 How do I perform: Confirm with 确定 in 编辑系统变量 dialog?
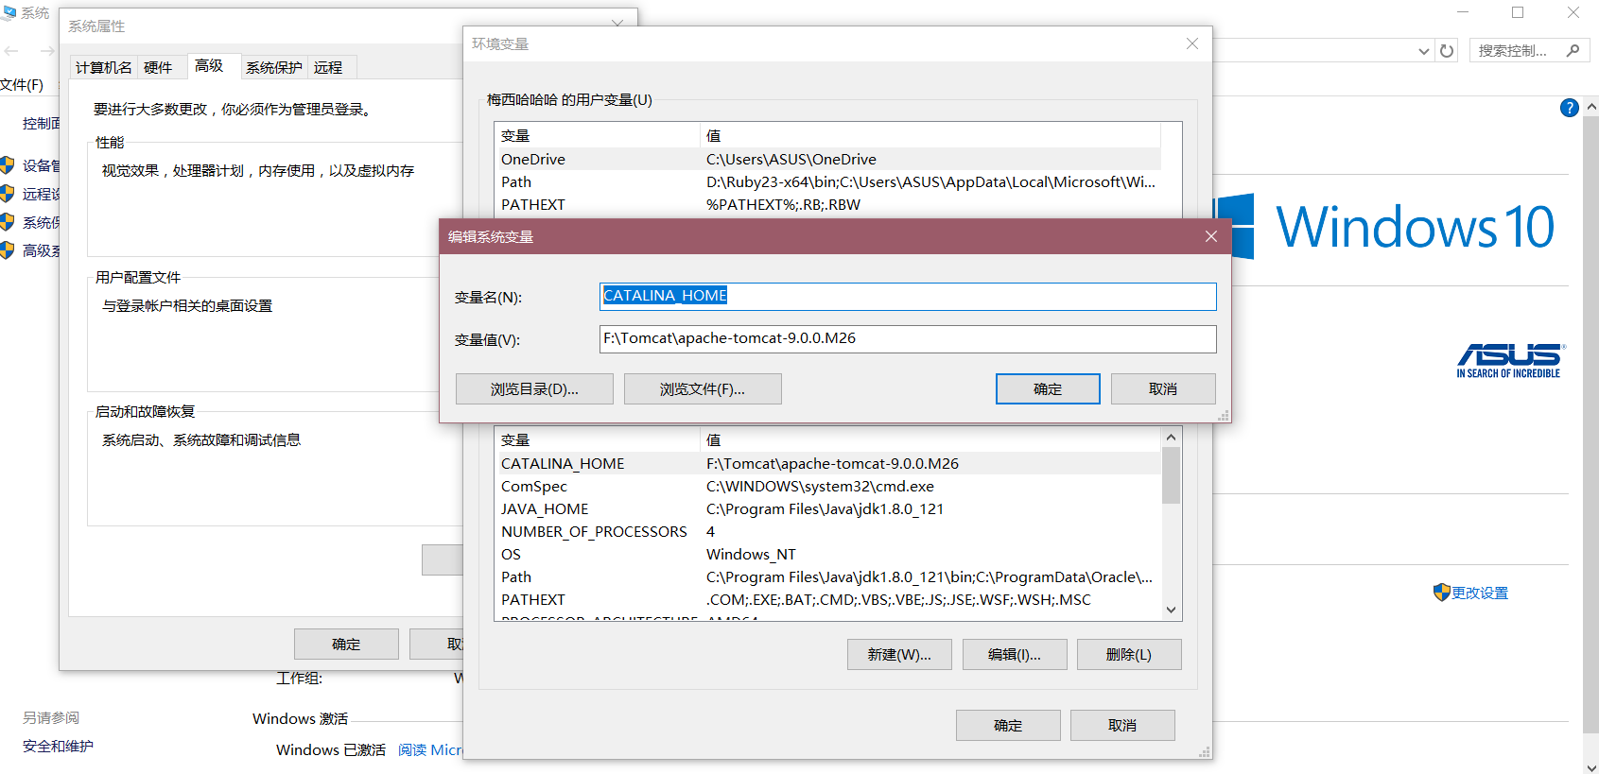point(1048,388)
